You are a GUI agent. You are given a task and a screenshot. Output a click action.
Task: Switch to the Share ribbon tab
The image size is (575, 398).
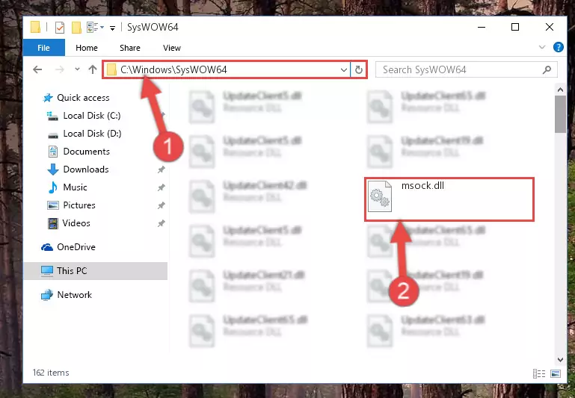pyautogui.click(x=130, y=48)
